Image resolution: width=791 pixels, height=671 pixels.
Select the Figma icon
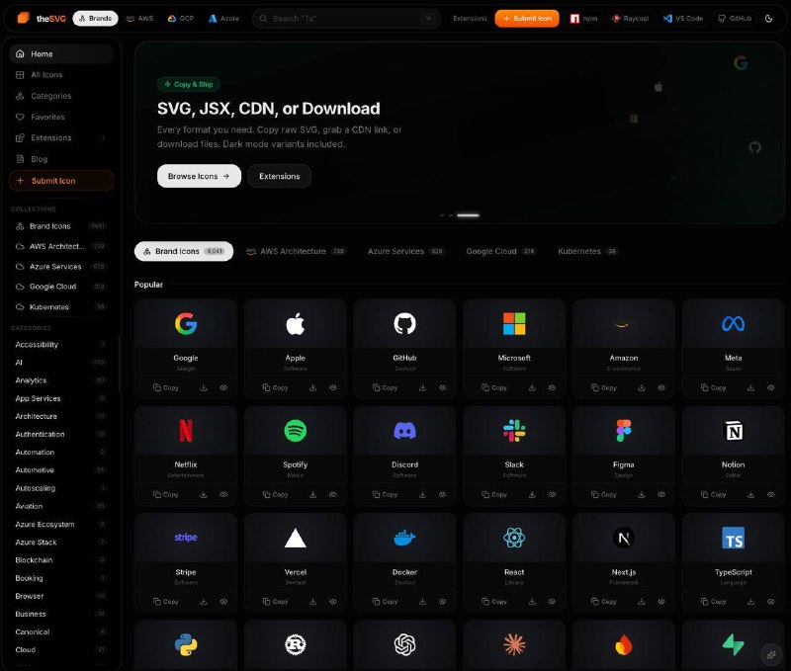pyautogui.click(x=624, y=431)
